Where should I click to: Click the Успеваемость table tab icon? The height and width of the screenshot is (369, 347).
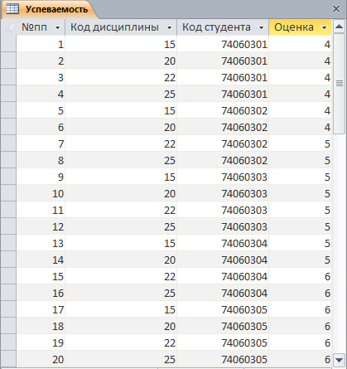click(x=12, y=9)
